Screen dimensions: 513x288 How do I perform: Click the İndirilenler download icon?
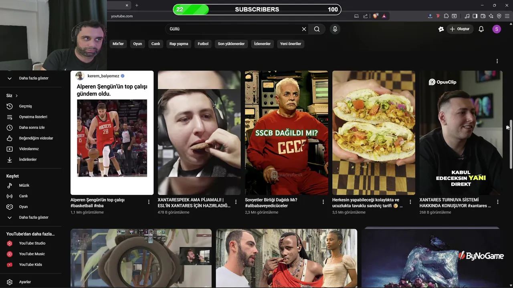click(x=10, y=160)
